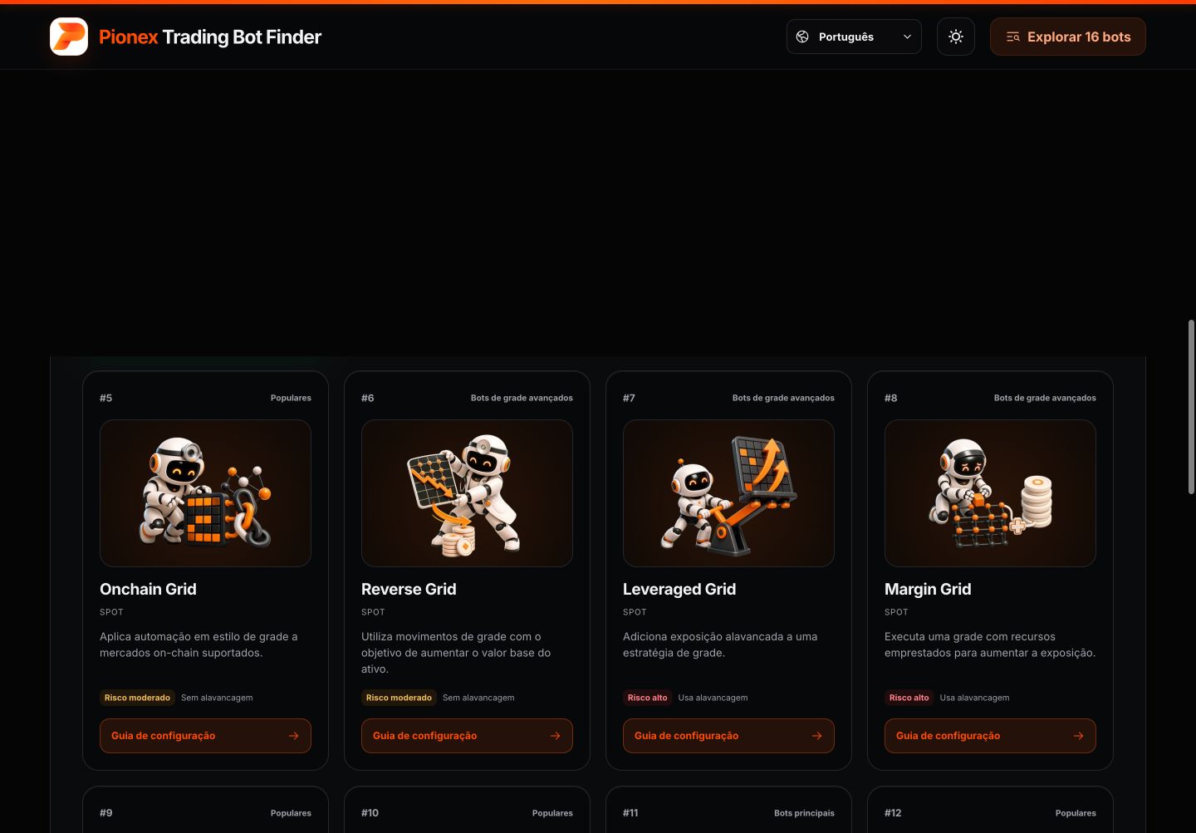This screenshot has width=1196, height=833.
Task: Click Usa alavancagem label on Leveraged Grid
Action: point(713,698)
